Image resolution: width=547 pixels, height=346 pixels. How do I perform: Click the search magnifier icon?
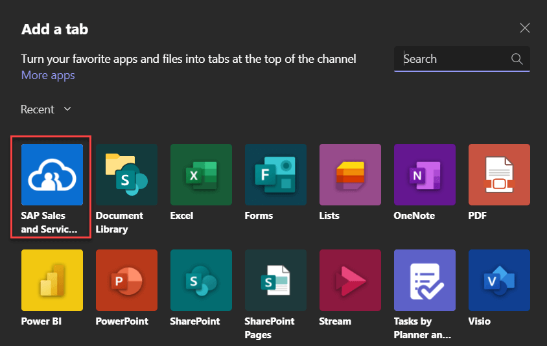point(517,59)
